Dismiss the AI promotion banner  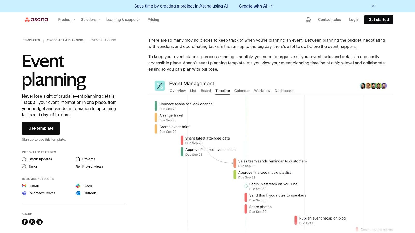(373, 6)
